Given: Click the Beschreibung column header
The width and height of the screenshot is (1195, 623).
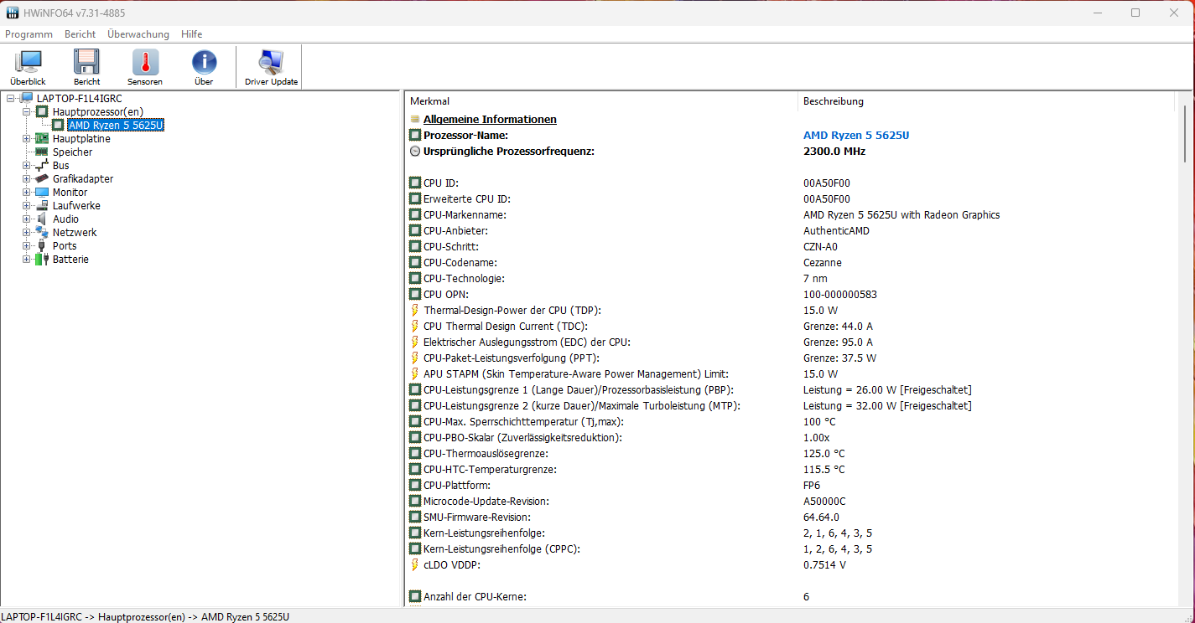Looking at the screenshot, I should (833, 101).
